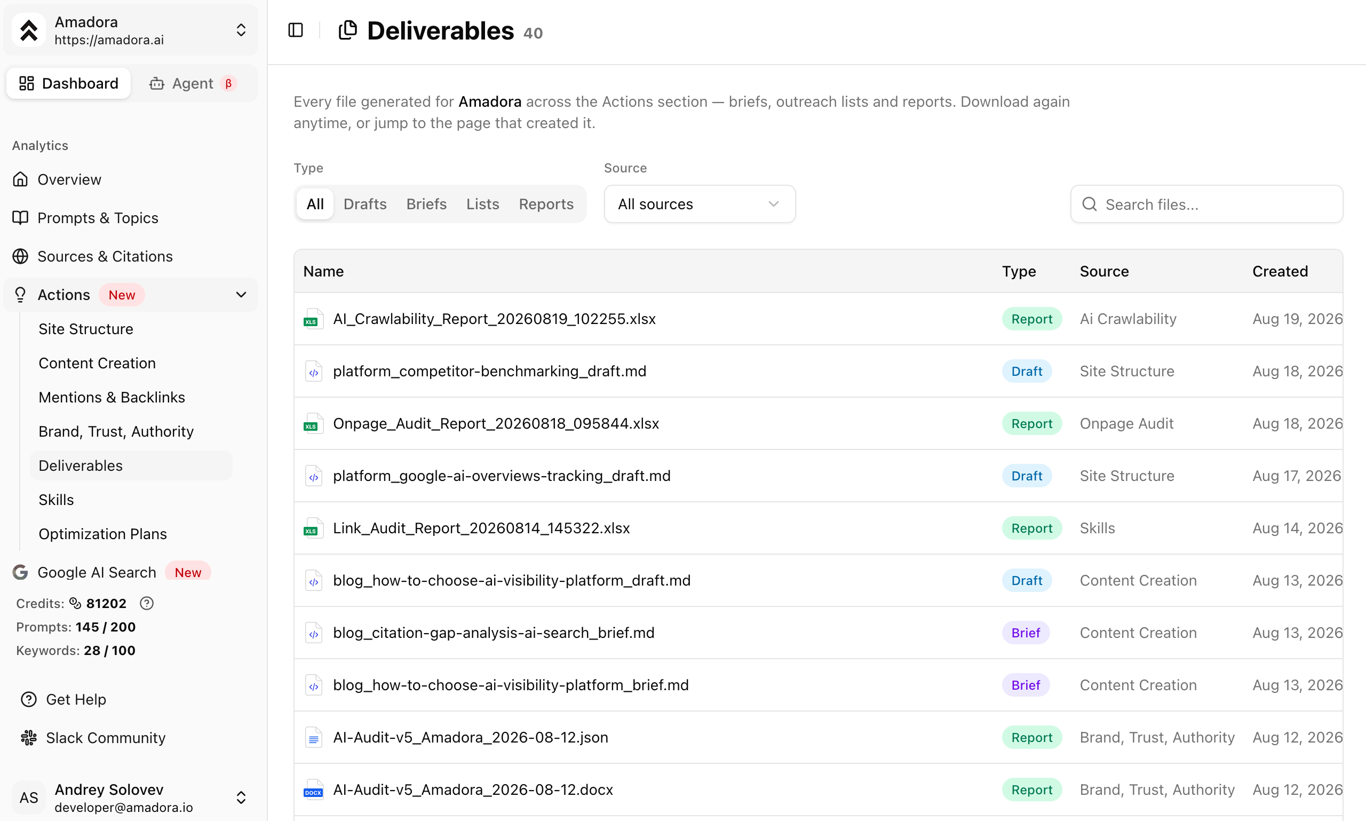
Task: Open the Amadora workspace switcher chevrons
Action: click(241, 30)
